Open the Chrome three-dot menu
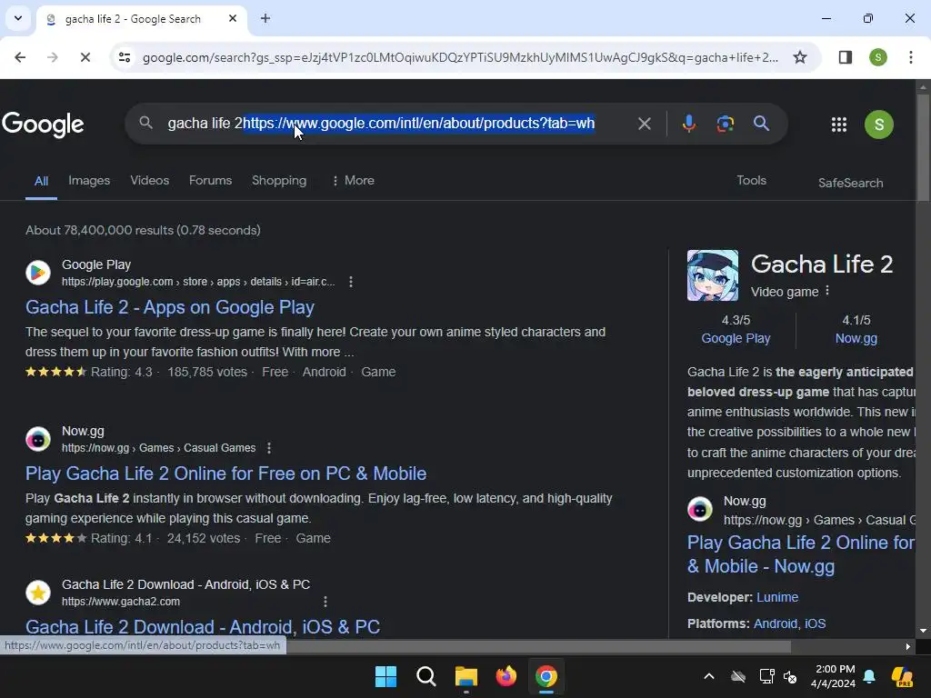The image size is (931, 698). 910,57
